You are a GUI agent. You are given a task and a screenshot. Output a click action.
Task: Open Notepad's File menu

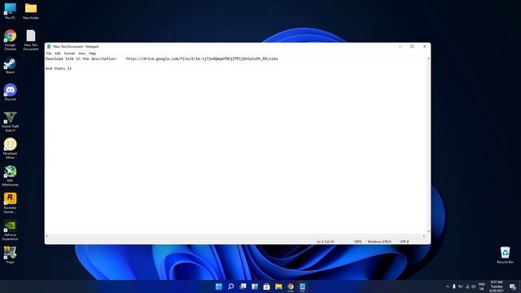pos(49,54)
